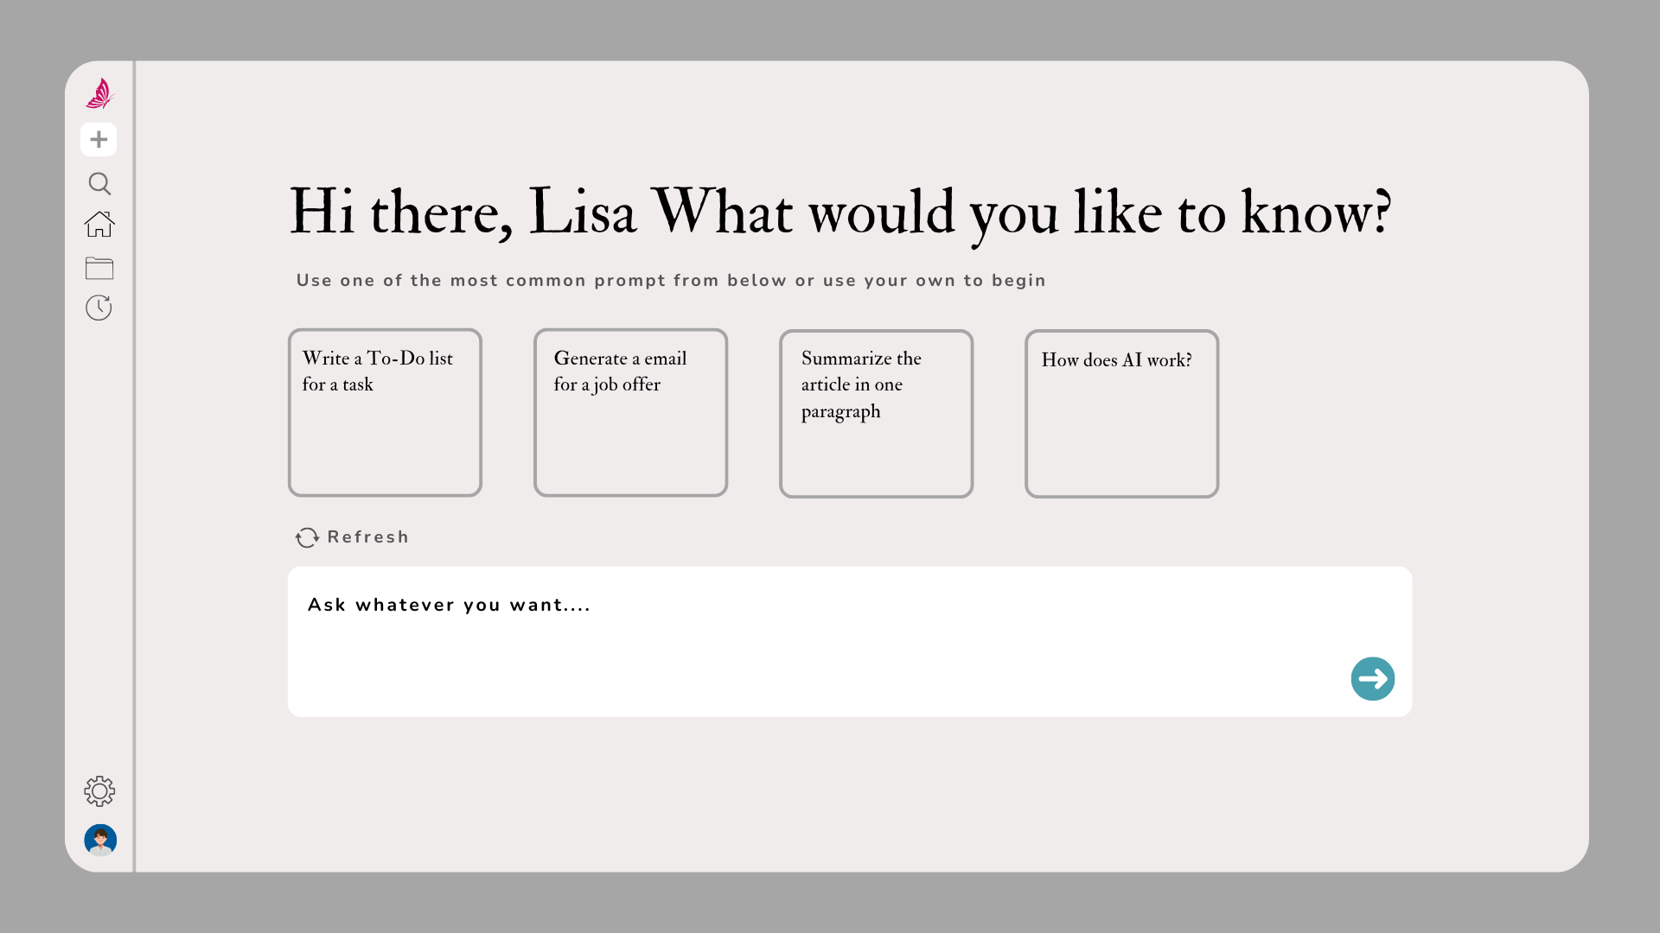
Task: Start a new chat with plus icon
Action: pos(99,139)
